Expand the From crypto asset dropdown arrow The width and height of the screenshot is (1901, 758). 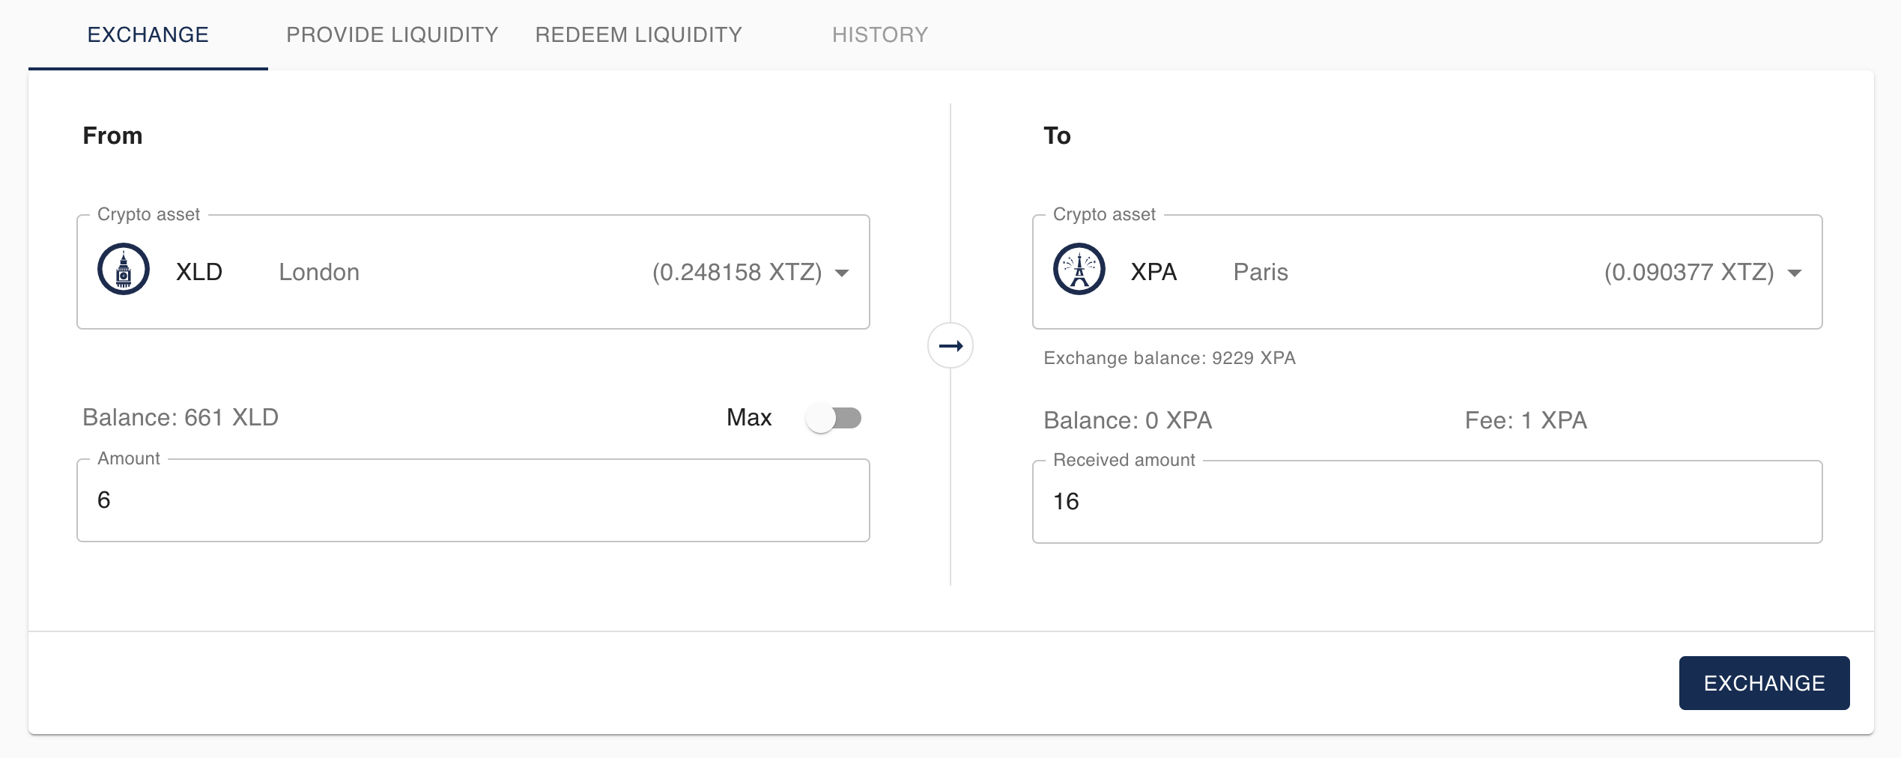(842, 273)
